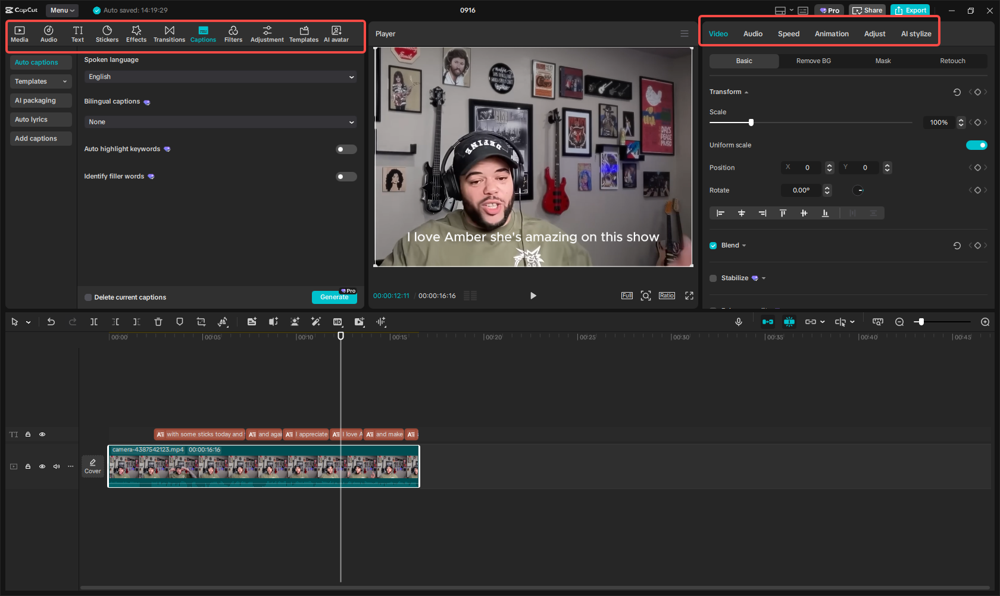Open the Spoken language English dropdown
1000x596 pixels.
pyautogui.click(x=220, y=77)
